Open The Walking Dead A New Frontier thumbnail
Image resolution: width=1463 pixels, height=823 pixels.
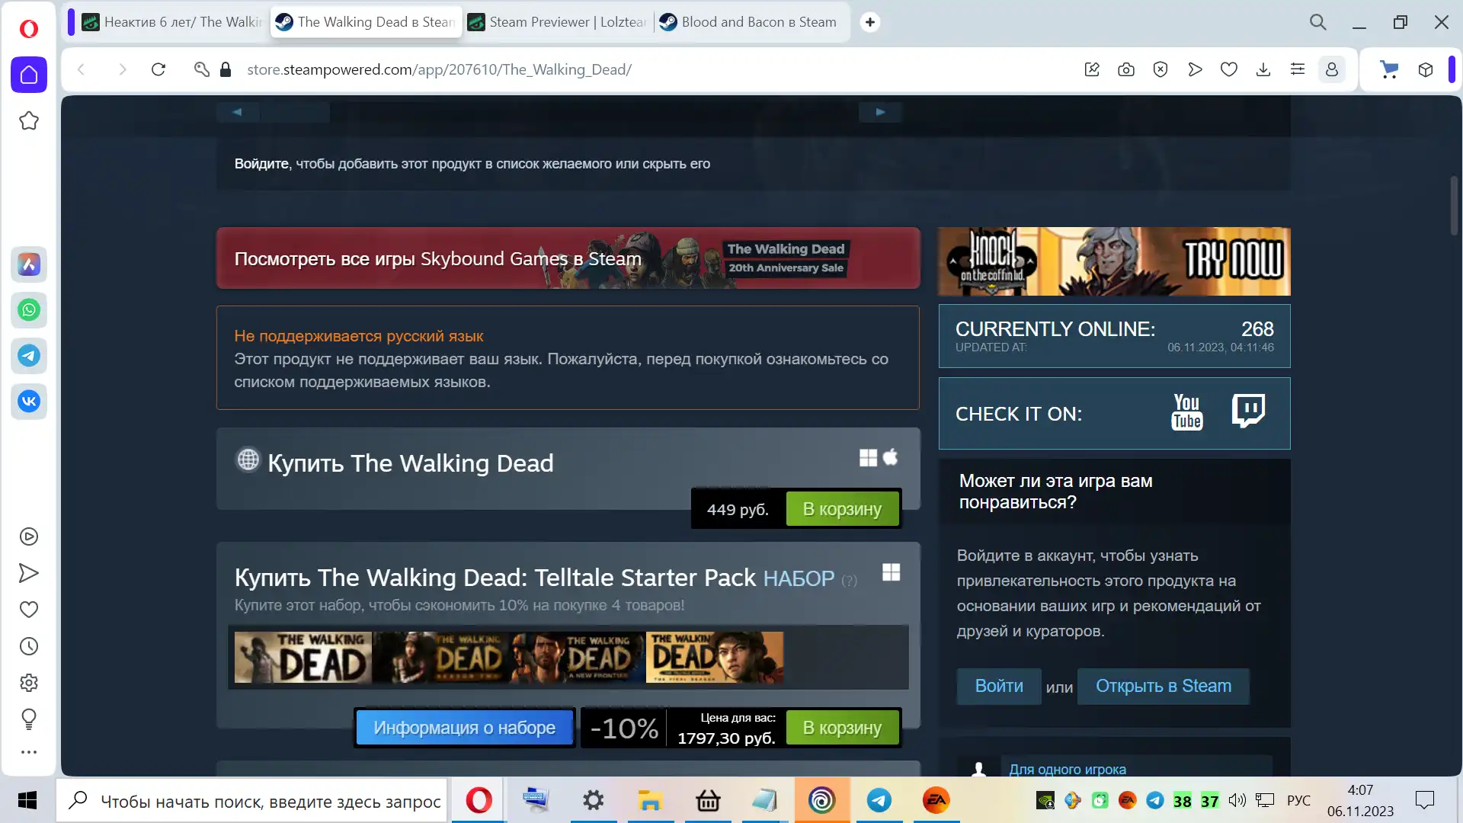tap(578, 658)
